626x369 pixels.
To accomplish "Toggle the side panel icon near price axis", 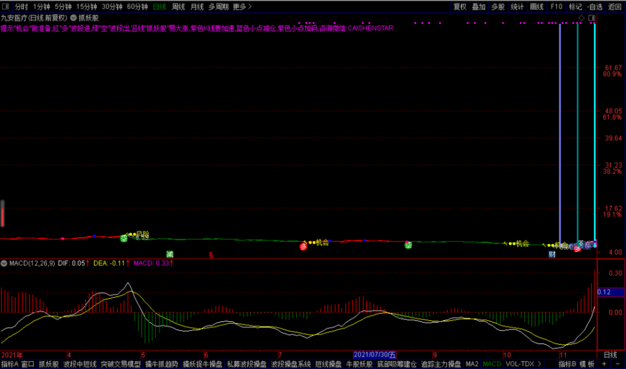I will (x=592, y=18).
